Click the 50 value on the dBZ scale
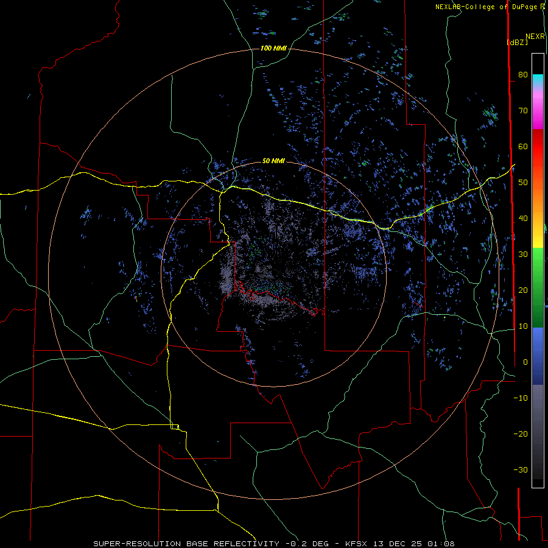The height and width of the screenshot is (548, 548). pos(523,183)
